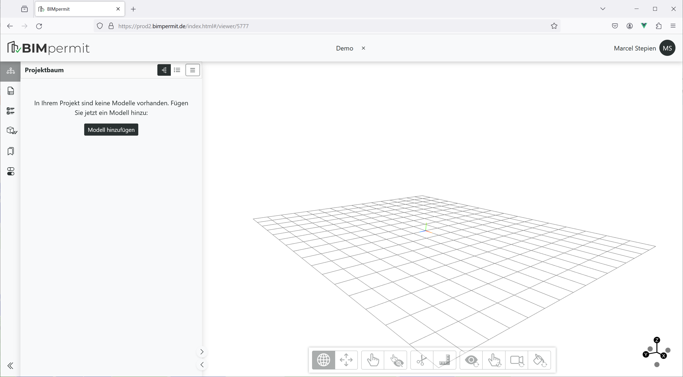Collapse panel with left chevron arrow
683x377 pixels.
coord(202,365)
